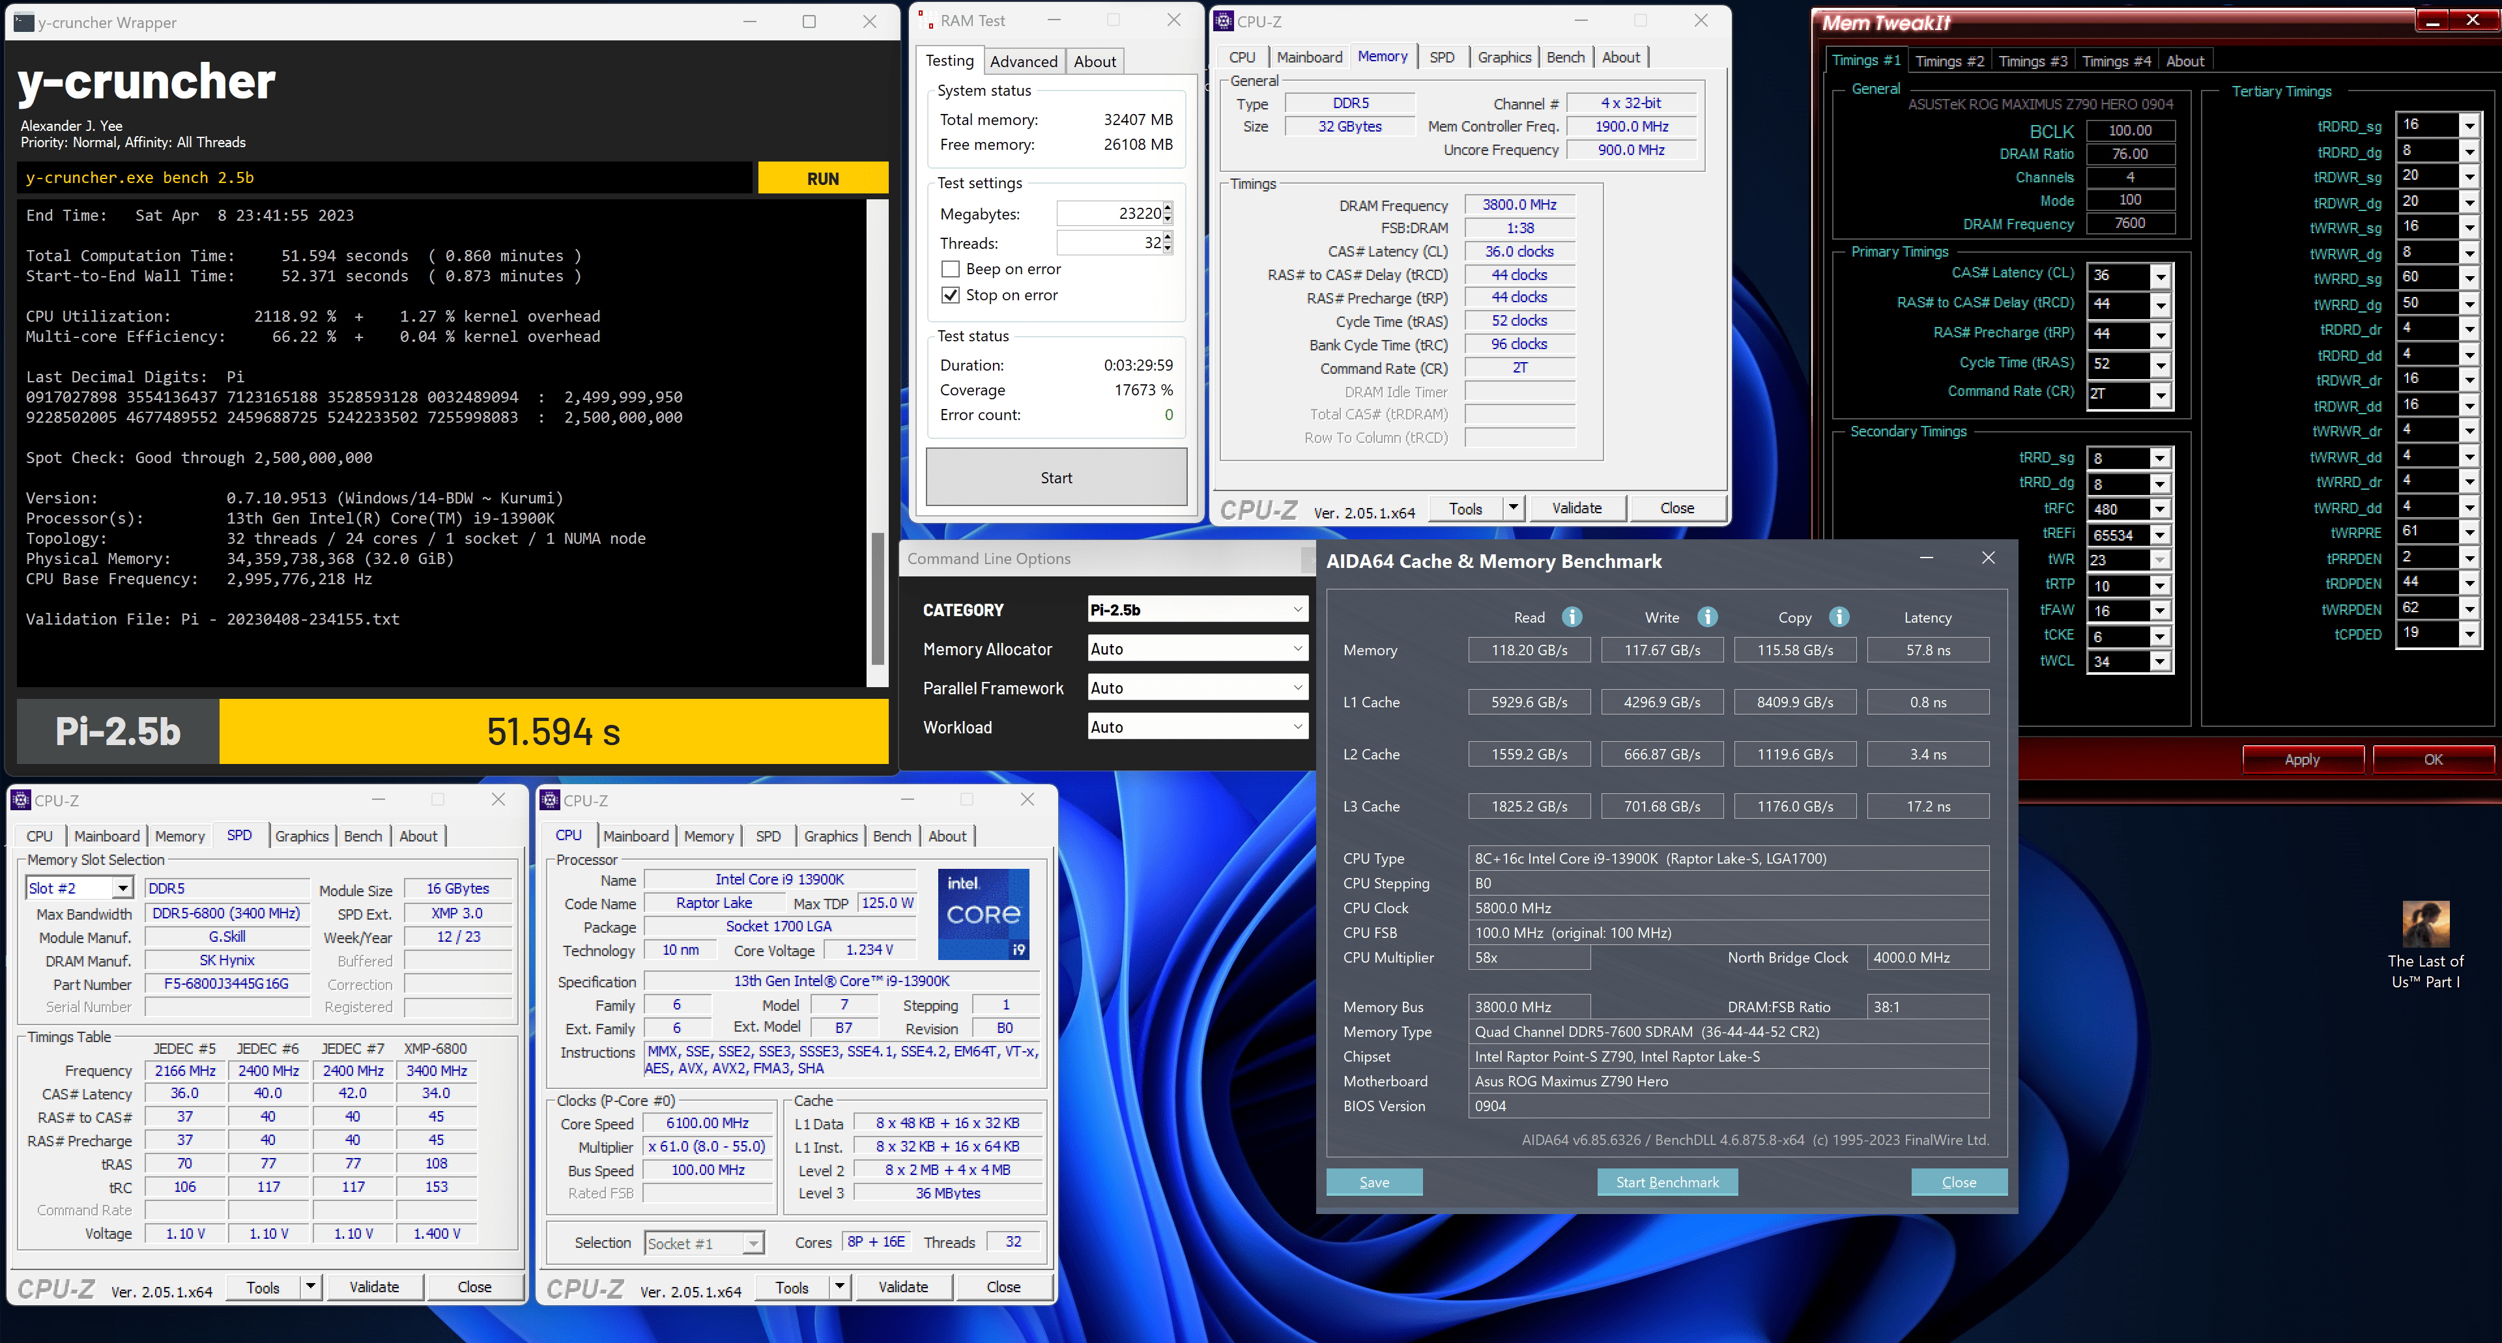Enable Beep on error checkbox
The width and height of the screenshot is (2502, 1343).
pos(951,269)
